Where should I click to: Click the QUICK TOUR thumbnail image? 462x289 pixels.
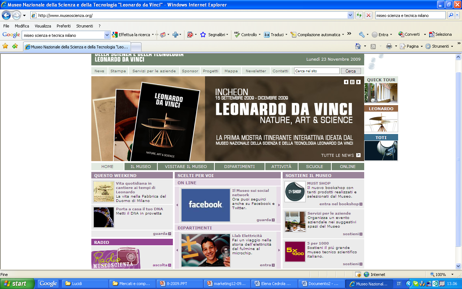tap(381, 93)
